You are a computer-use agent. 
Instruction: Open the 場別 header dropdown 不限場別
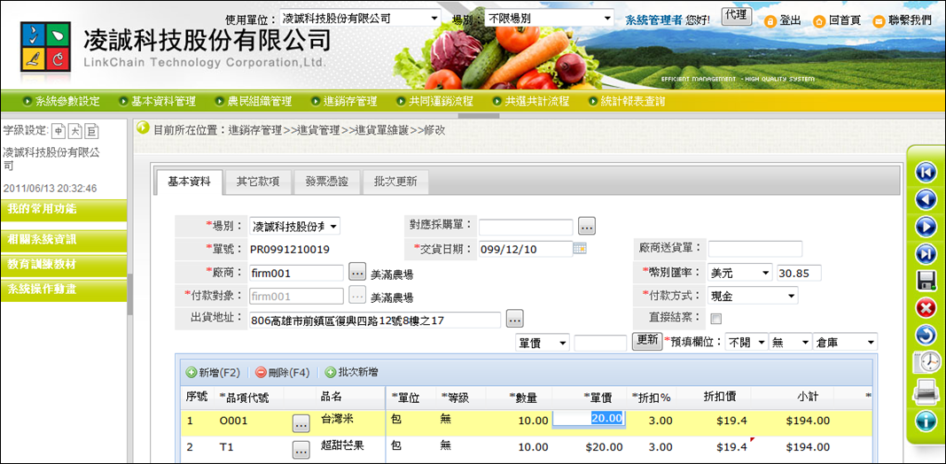tap(549, 19)
